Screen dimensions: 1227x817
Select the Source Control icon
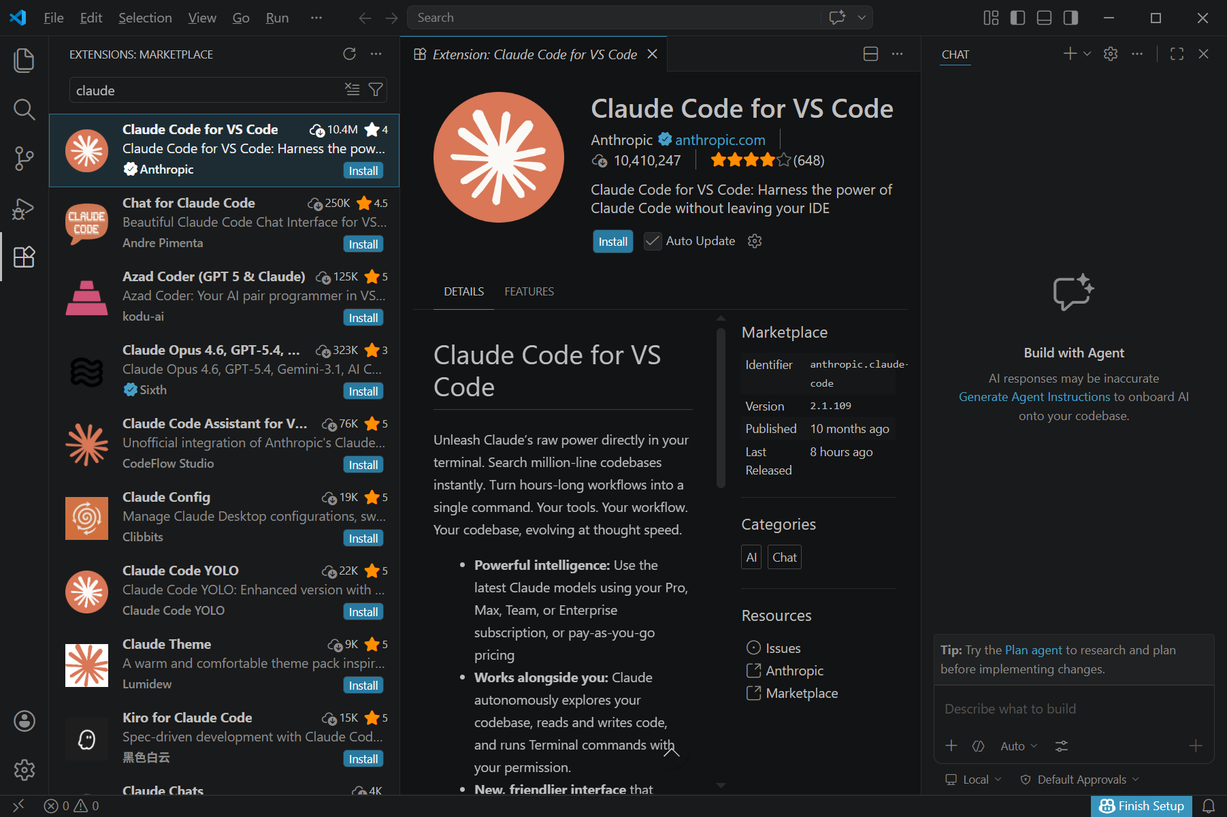point(24,159)
